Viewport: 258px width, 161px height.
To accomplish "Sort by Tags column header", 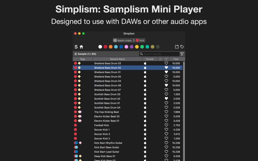I will coord(83,59).
